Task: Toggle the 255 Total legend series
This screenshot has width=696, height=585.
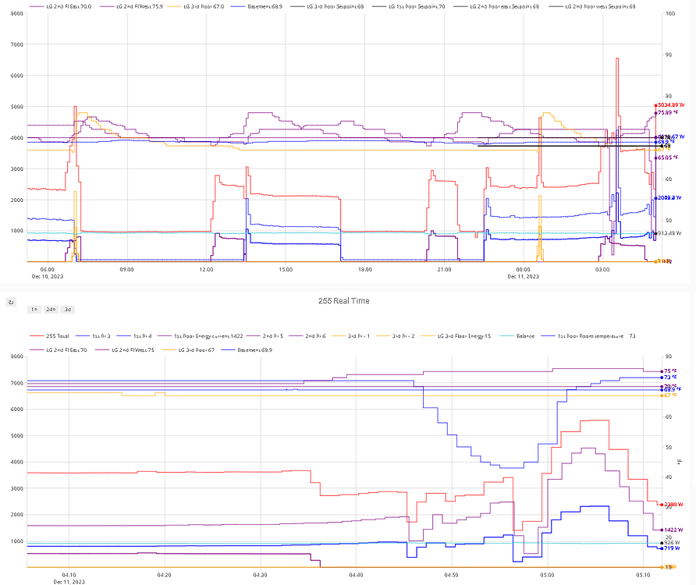Action: [49, 336]
